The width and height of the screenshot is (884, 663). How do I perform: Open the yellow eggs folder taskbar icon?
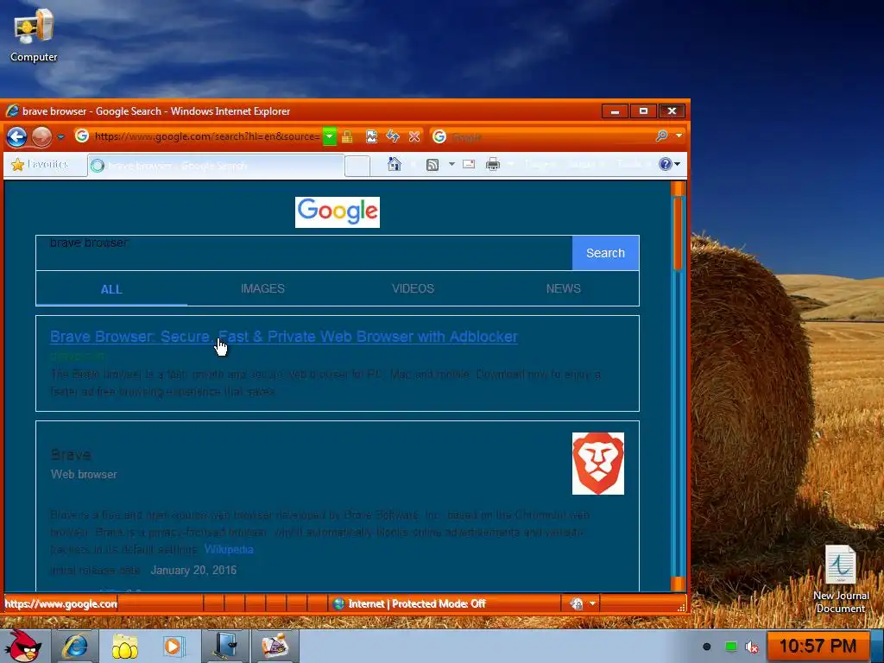[x=124, y=646]
